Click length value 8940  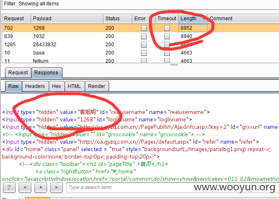click(x=186, y=36)
